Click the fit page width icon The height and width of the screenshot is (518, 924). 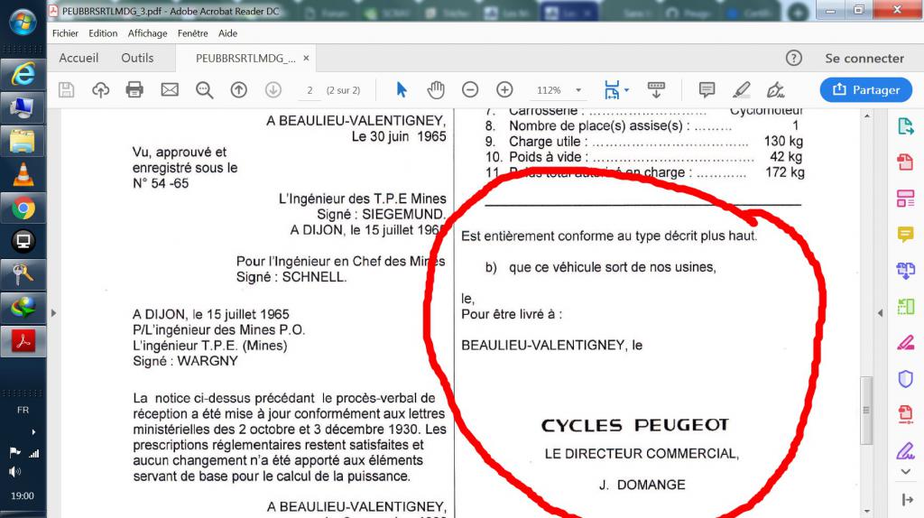click(x=612, y=89)
